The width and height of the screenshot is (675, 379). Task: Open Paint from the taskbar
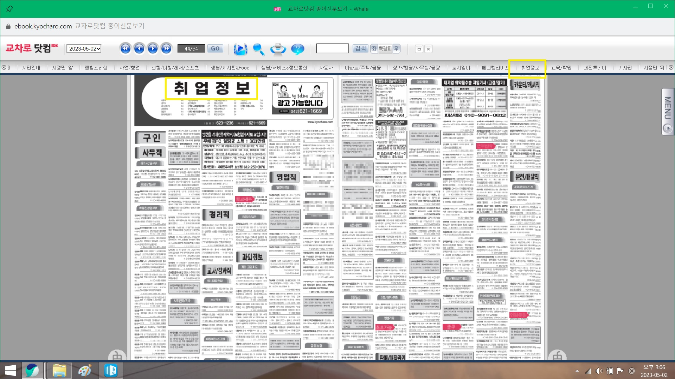(84, 371)
